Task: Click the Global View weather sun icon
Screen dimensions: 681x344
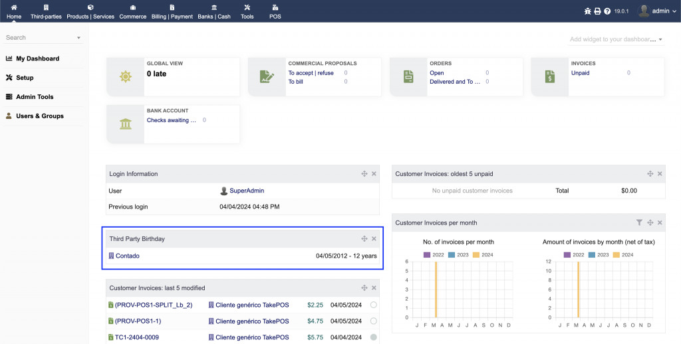Action: click(x=126, y=76)
